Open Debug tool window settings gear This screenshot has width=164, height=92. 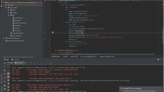[158, 59]
